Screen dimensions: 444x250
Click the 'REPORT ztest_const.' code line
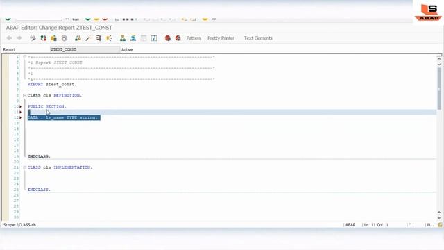(52, 85)
